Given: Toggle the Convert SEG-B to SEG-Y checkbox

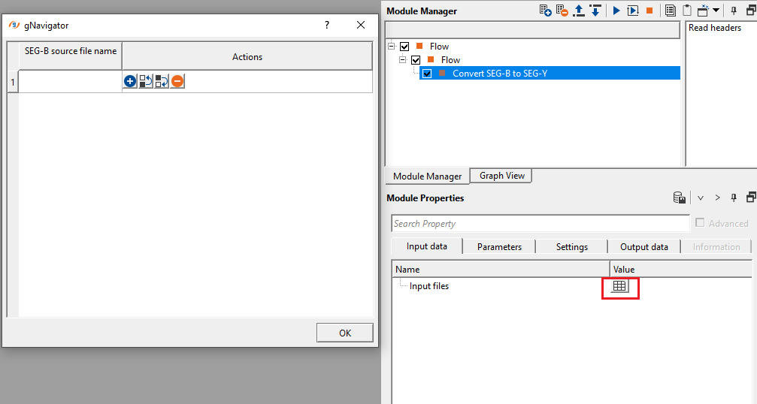Looking at the screenshot, I should click(x=427, y=74).
